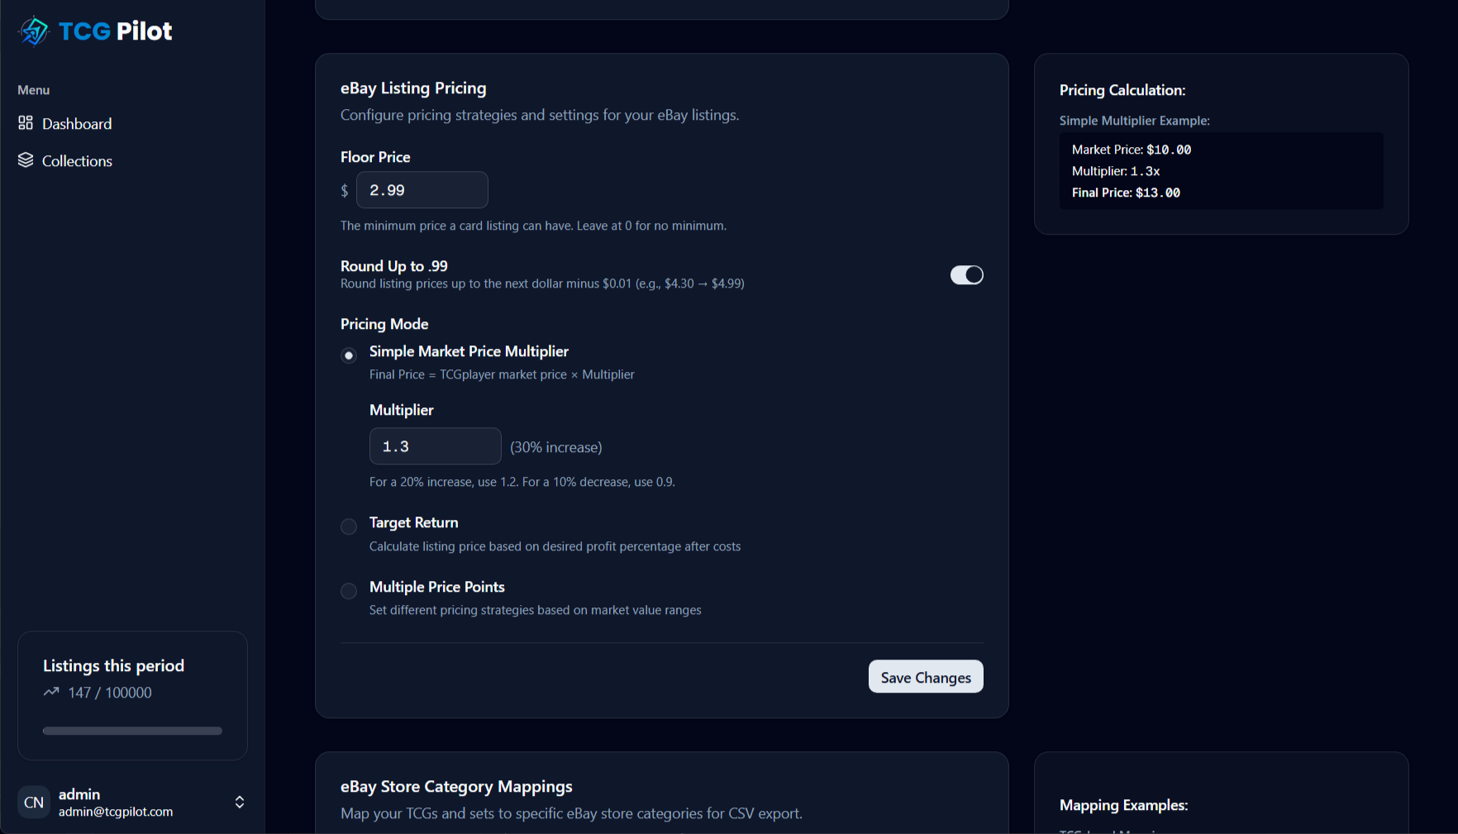The width and height of the screenshot is (1458, 834).
Task: Reselect the Simple Market Price Multiplier mode
Action: pos(348,355)
